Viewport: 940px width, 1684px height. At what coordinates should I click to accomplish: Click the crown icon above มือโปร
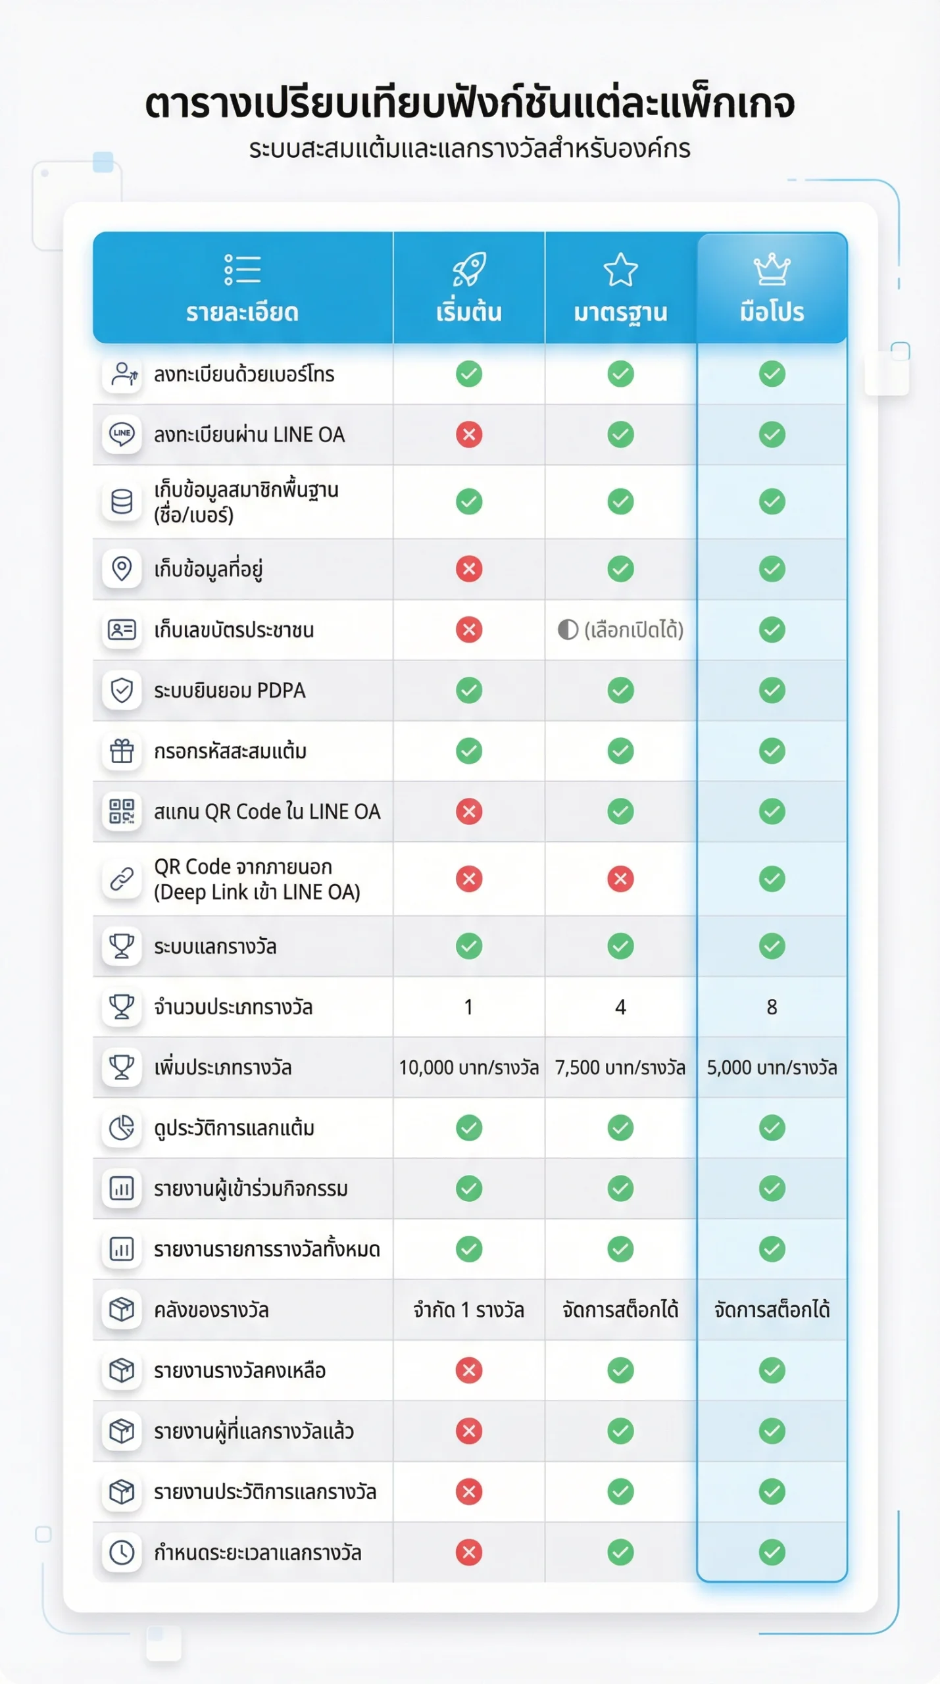[x=772, y=269]
